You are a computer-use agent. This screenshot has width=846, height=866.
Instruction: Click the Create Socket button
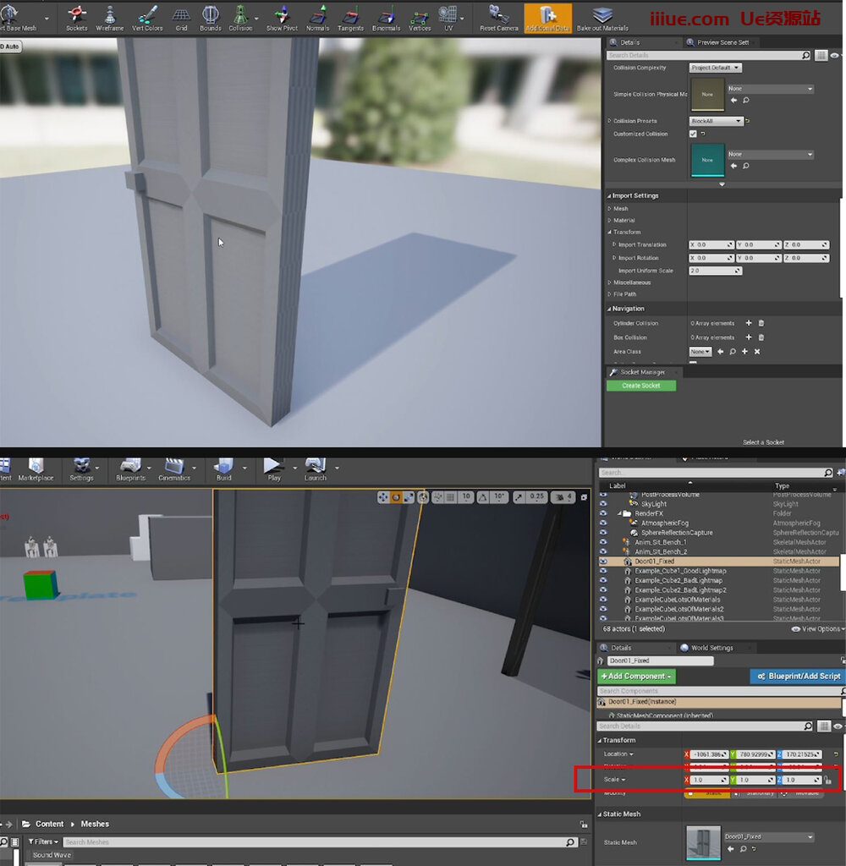click(x=640, y=386)
